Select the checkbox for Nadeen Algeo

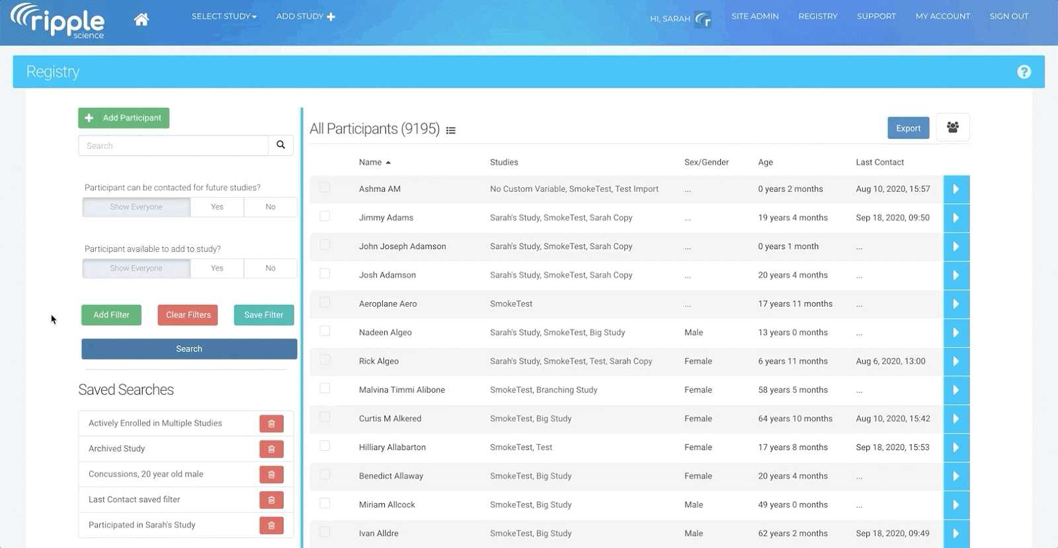(x=325, y=331)
